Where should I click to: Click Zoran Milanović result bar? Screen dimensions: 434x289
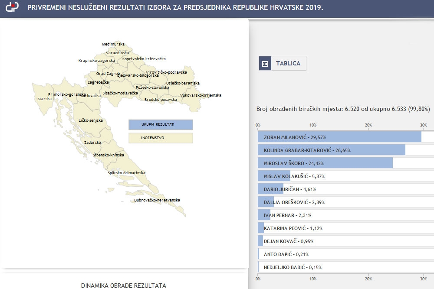tap(339, 137)
